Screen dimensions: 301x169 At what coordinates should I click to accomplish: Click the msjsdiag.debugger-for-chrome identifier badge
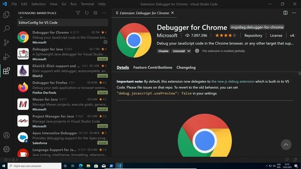pyautogui.click(x=257, y=27)
